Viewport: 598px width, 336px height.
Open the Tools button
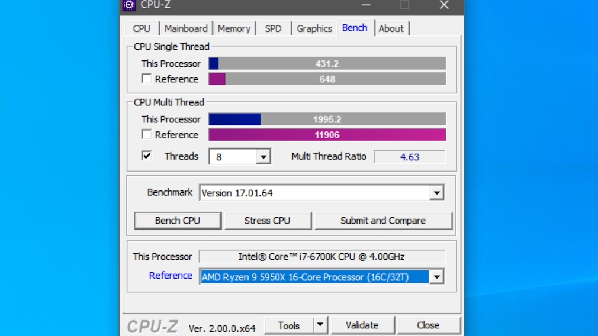(289, 325)
